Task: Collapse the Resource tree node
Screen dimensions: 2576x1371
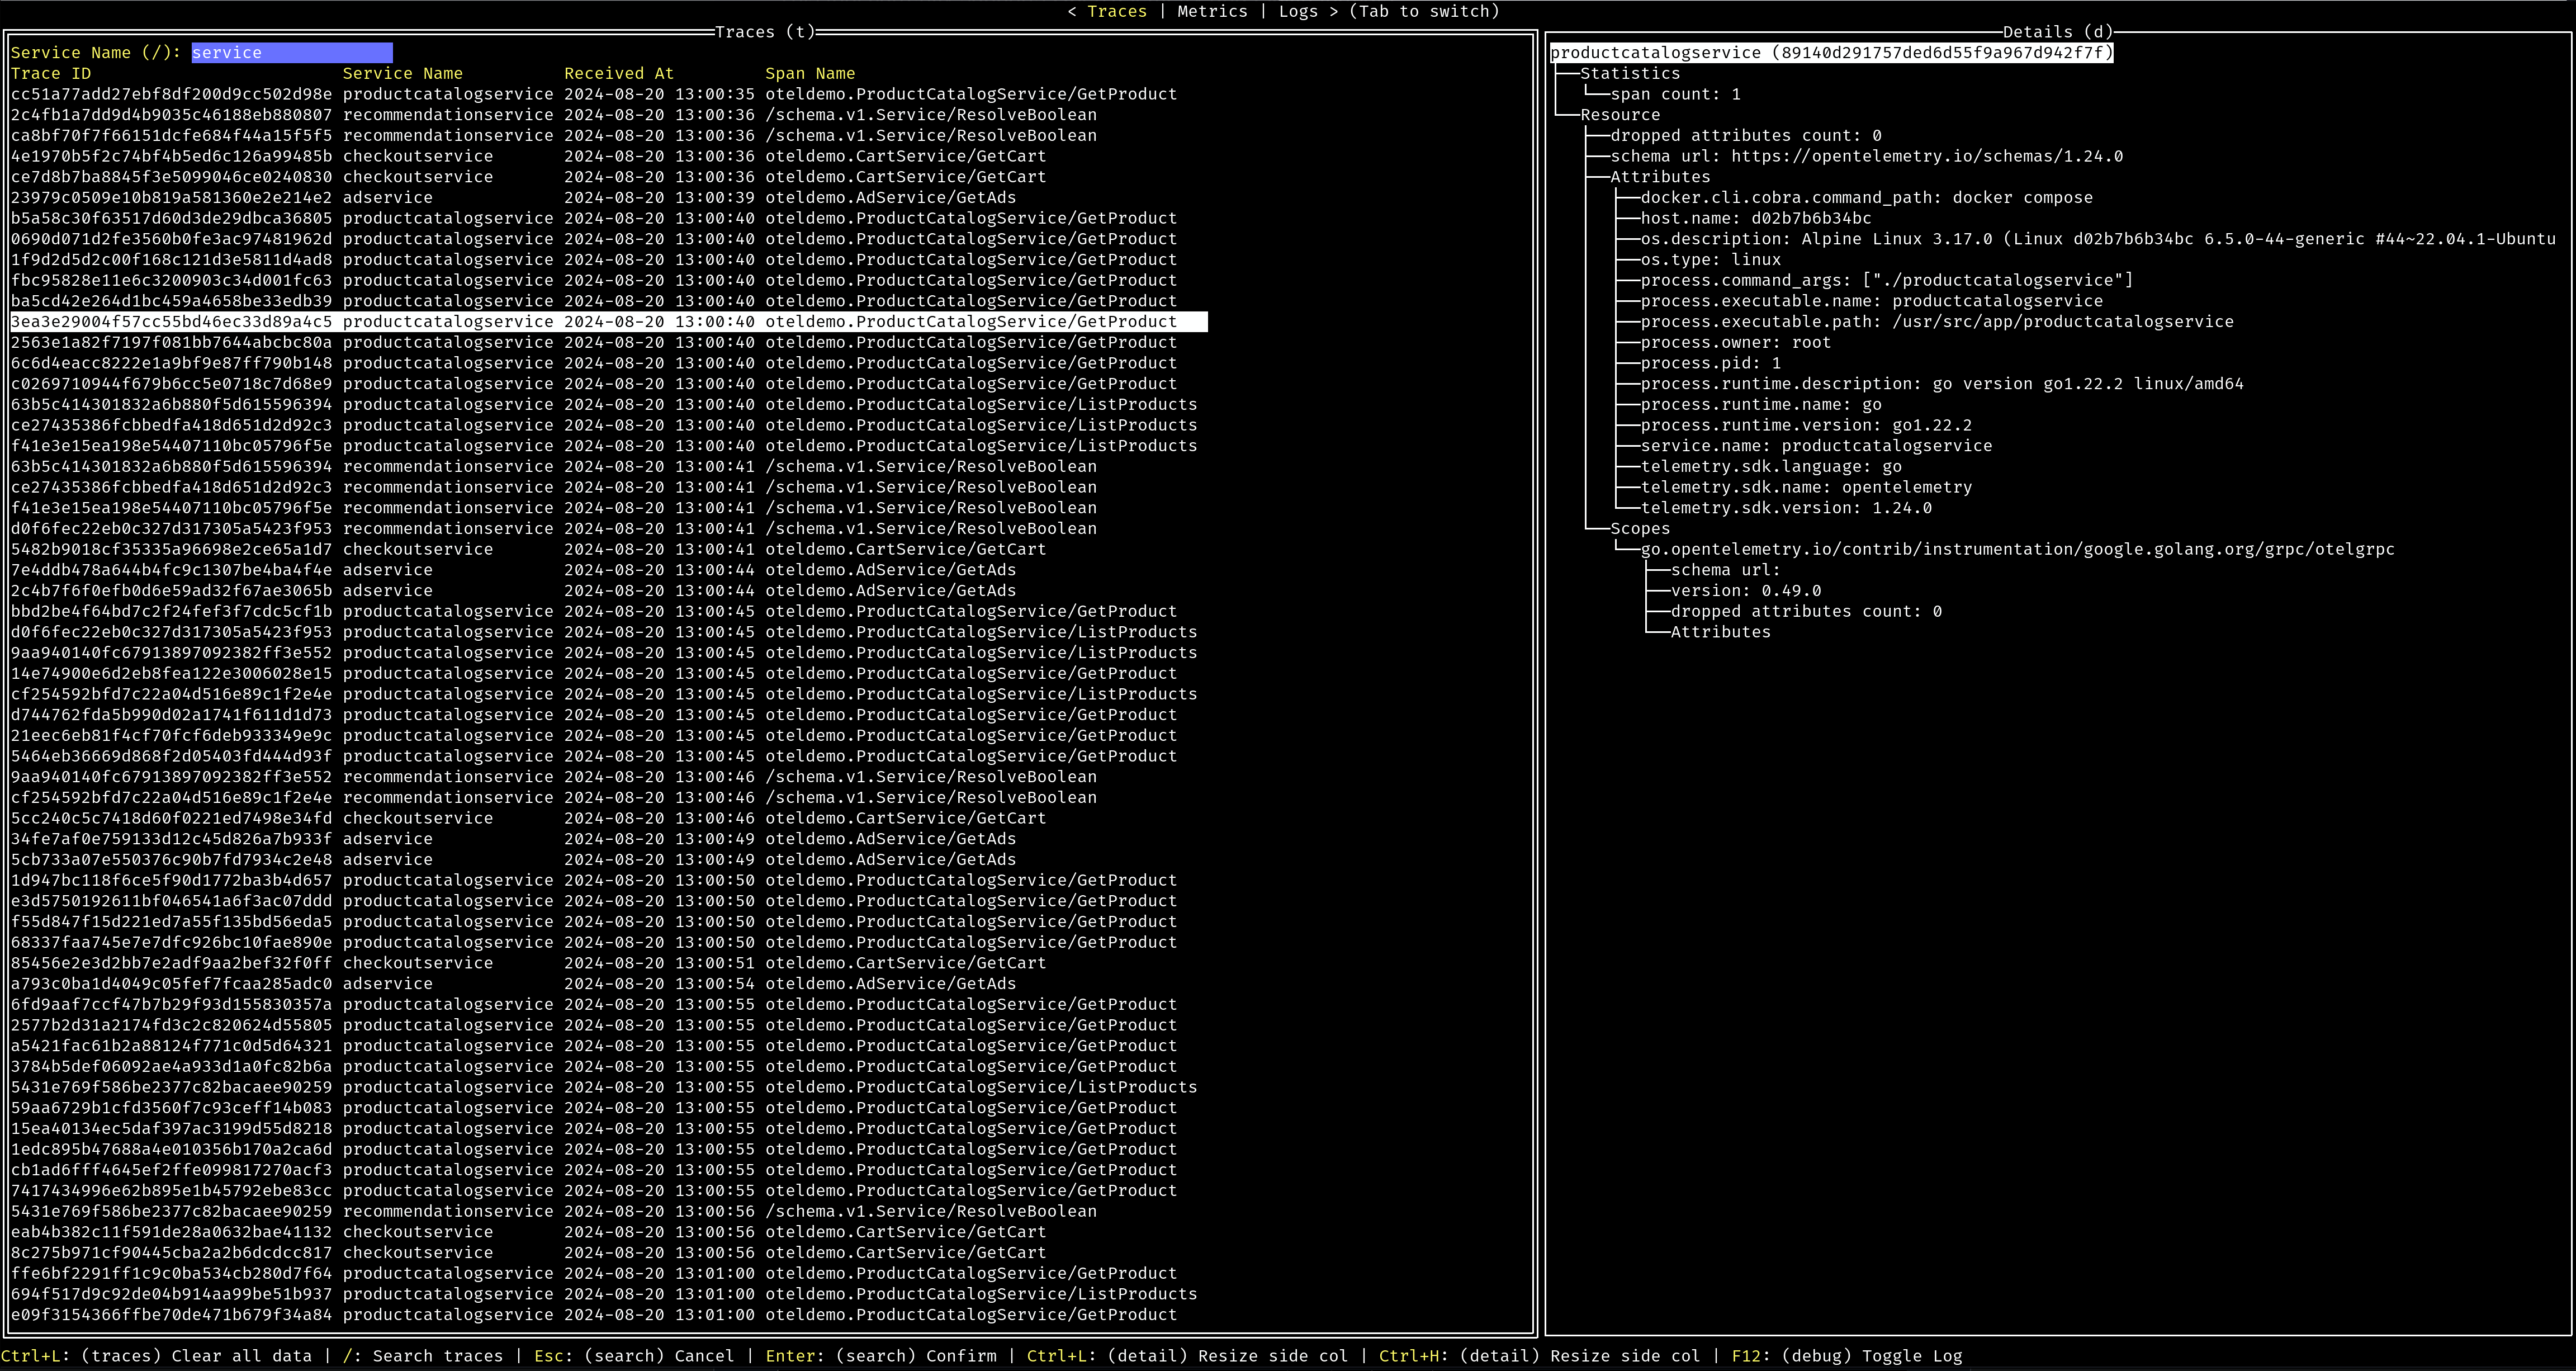Action: 1619,115
